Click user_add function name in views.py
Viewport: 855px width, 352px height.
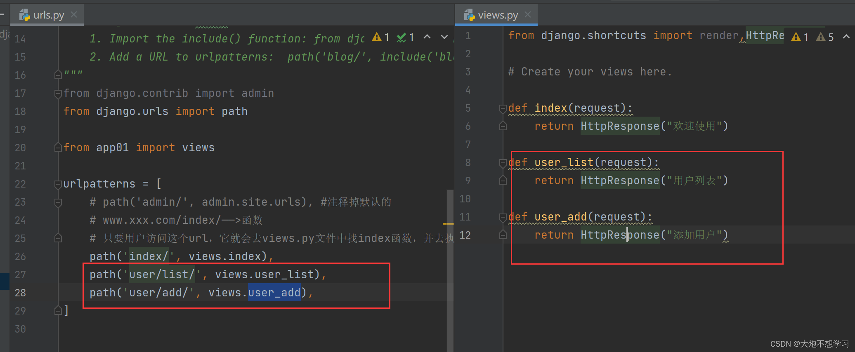pos(561,217)
